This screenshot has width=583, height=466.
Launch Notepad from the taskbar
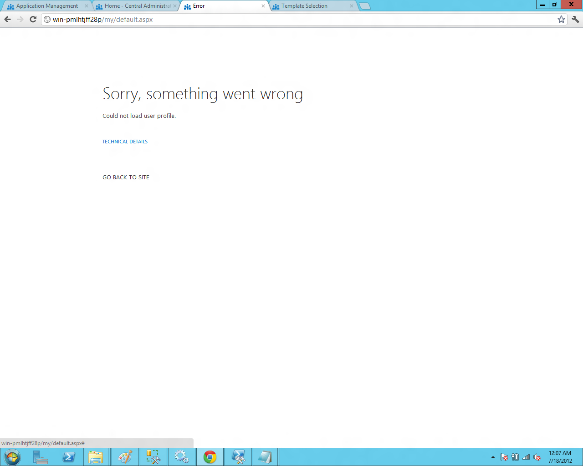[266, 456]
